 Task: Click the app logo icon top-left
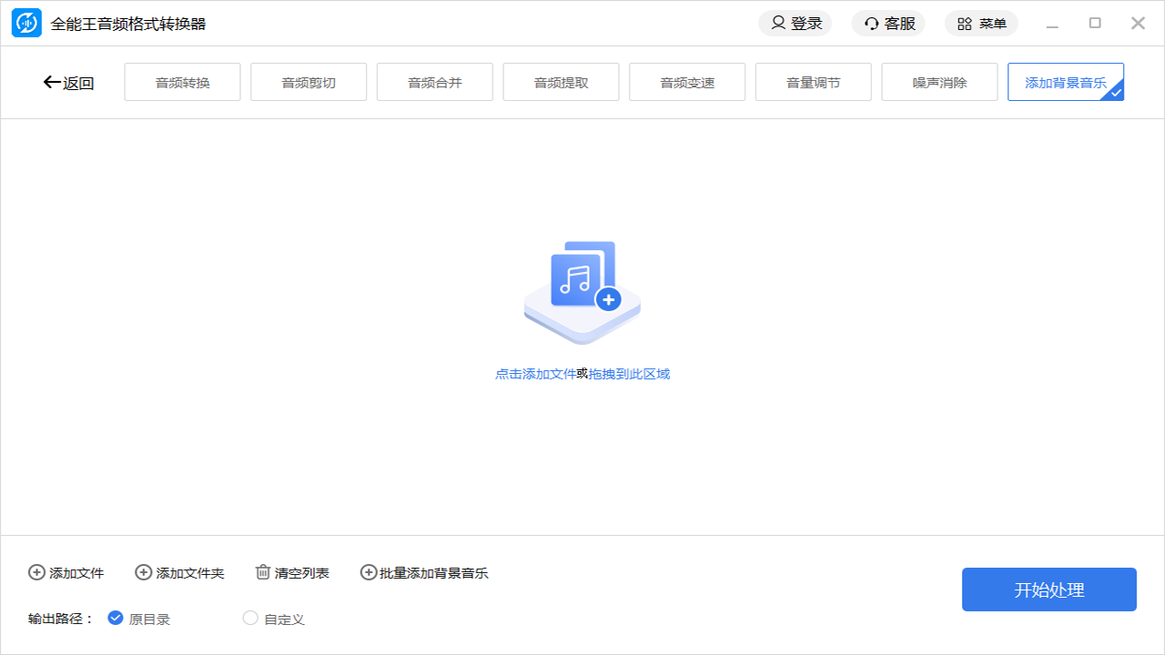26,23
